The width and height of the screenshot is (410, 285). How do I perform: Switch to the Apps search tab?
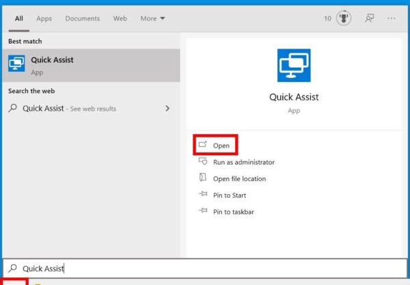[x=44, y=18]
